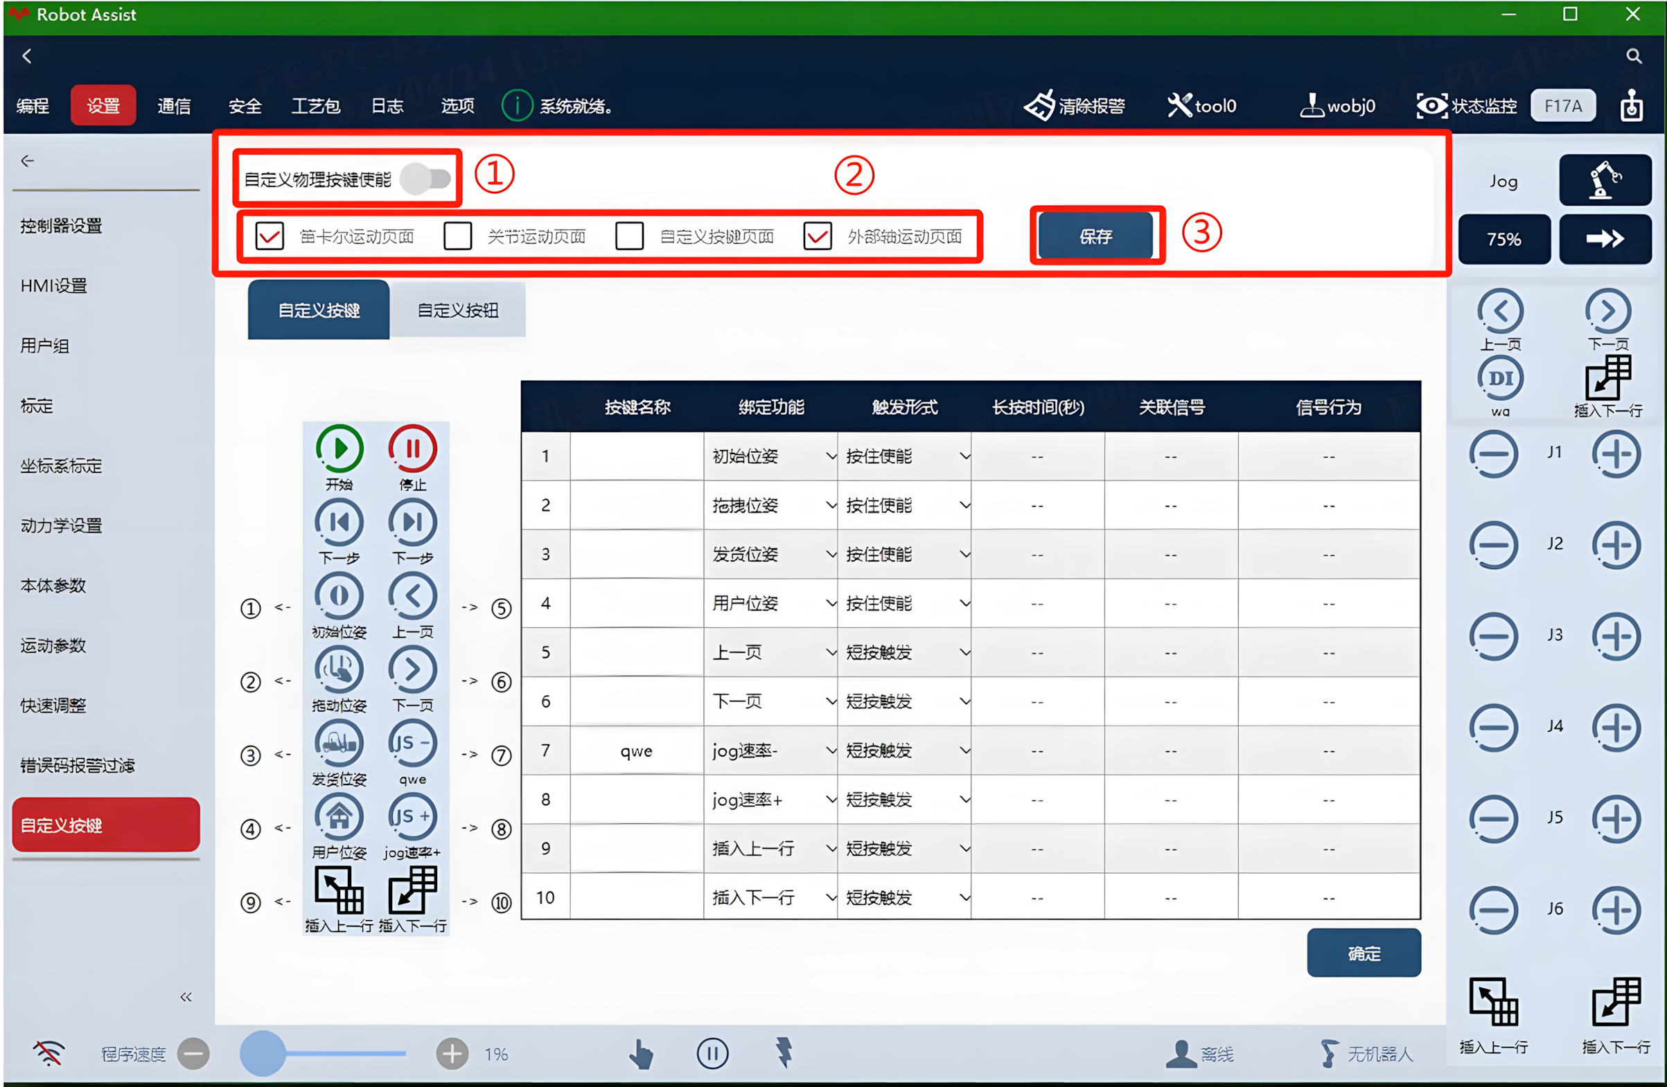
Task: Click the 清除报警 broom icon
Action: [x=1039, y=106]
